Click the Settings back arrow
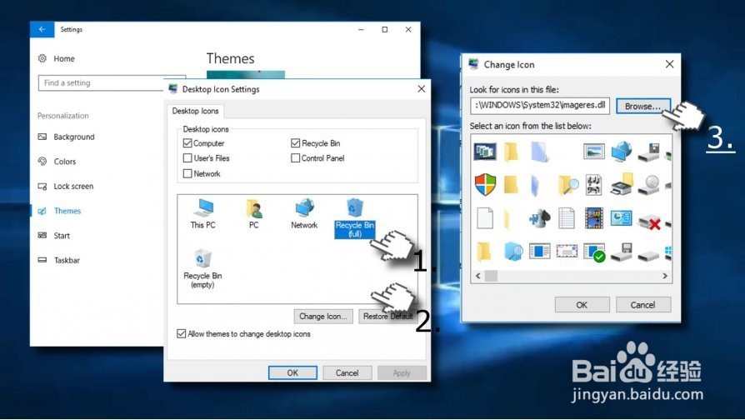 (x=42, y=29)
